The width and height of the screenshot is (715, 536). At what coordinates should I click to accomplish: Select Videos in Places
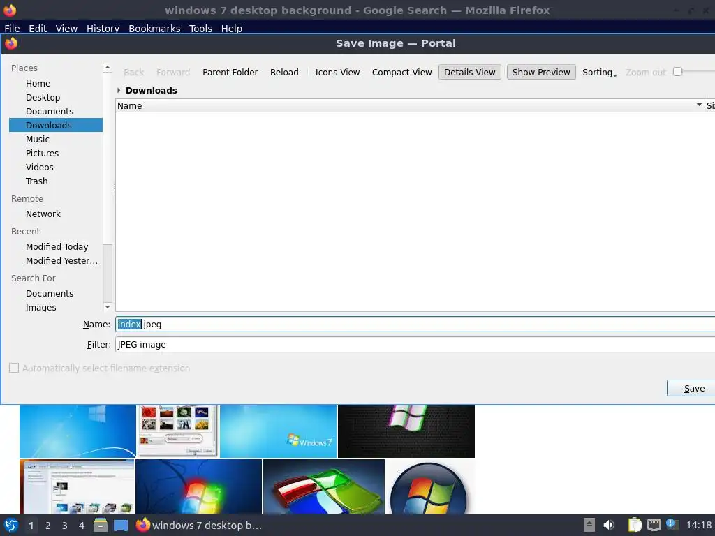pos(56,167)
